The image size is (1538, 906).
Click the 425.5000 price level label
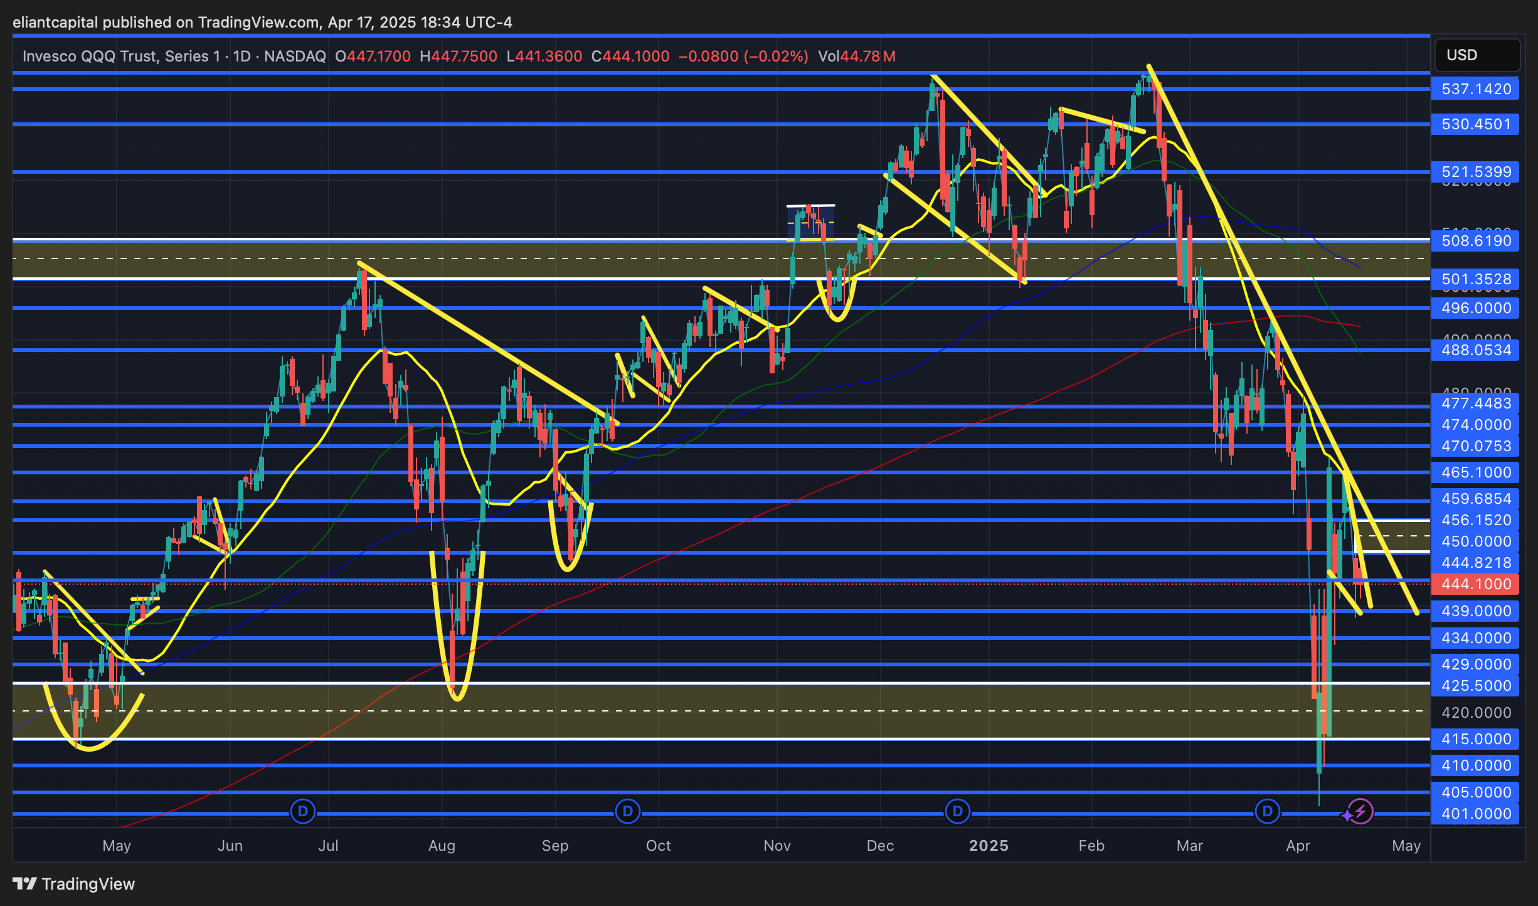click(1475, 686)
